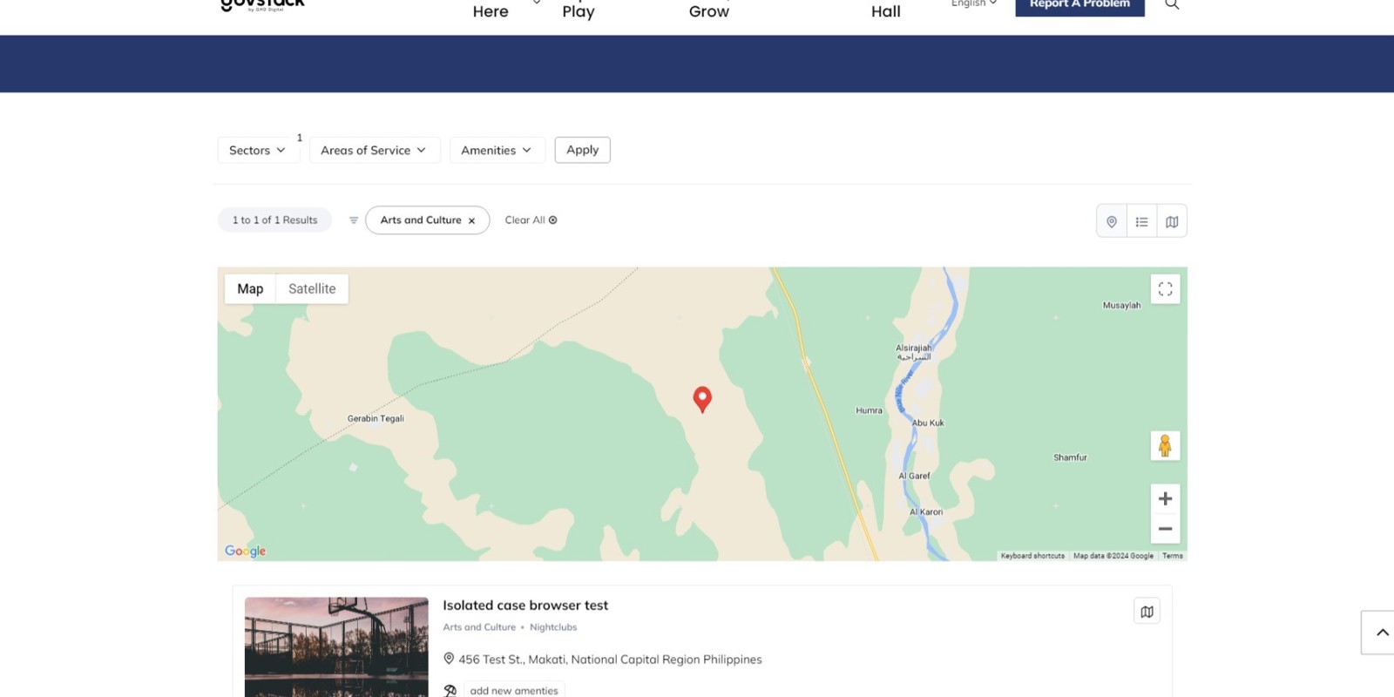
Task: Zoom in on the map
Action: tap(1165, 499)
